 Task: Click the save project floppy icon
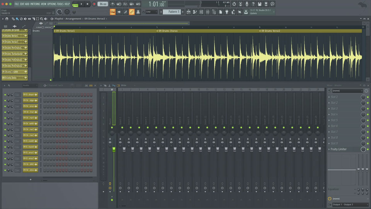click(259, 4)
